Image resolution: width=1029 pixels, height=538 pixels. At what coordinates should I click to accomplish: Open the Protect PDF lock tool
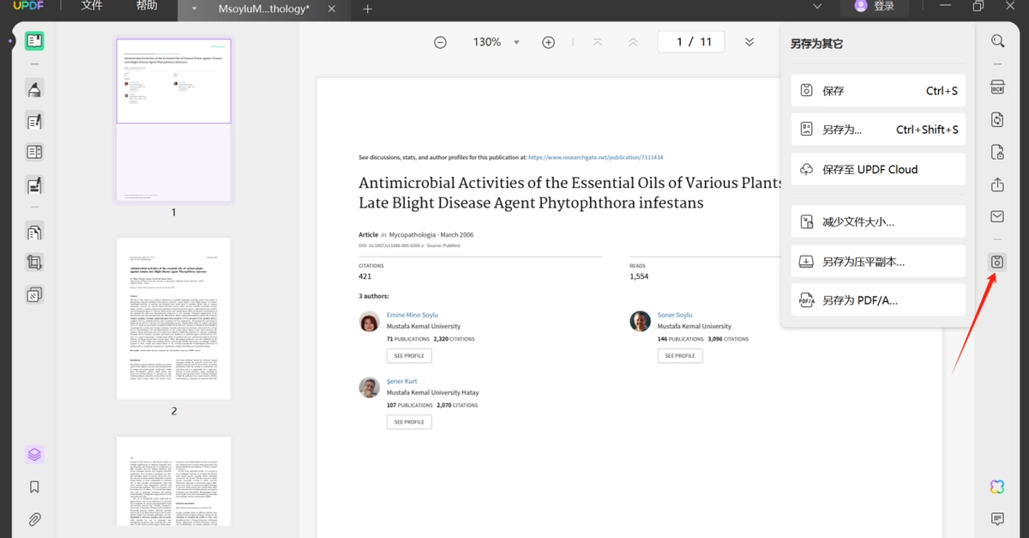[997, 153]
